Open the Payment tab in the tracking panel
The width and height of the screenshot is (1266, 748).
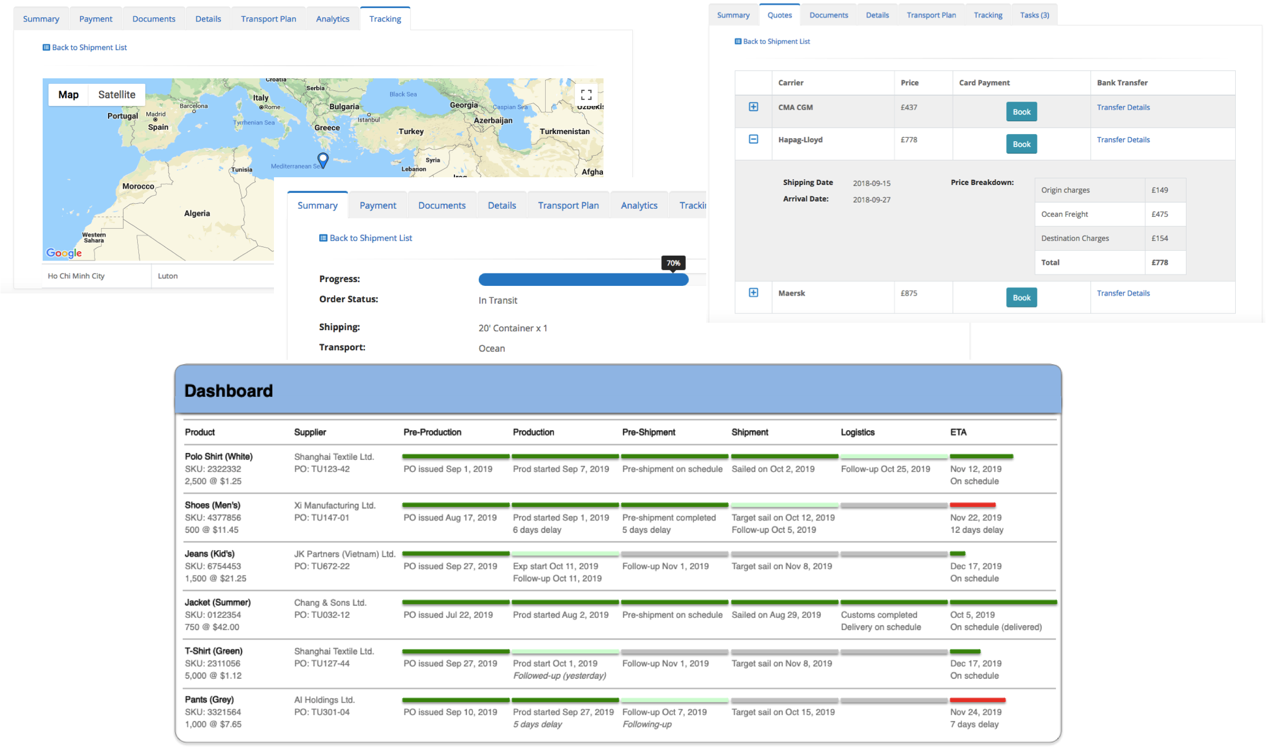[96, 19]
